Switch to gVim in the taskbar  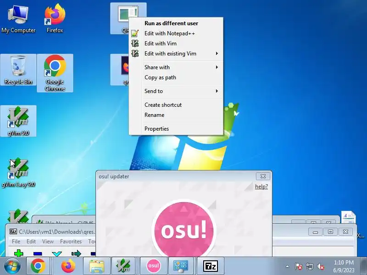point(123,266)
